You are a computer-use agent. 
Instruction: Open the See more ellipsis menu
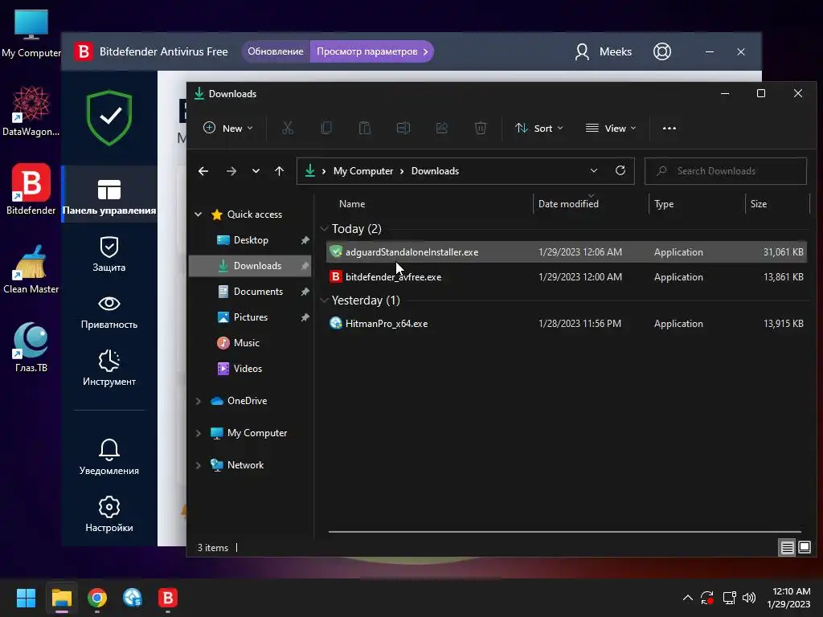[x=669, y=128]
